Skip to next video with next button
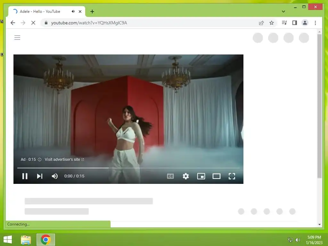 coord(40,176)
